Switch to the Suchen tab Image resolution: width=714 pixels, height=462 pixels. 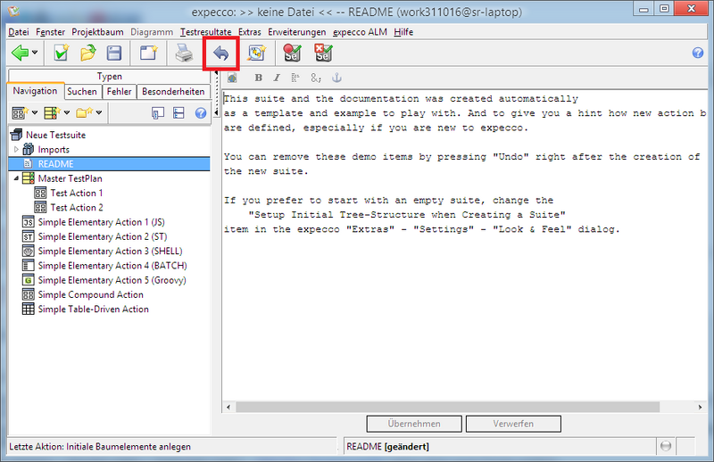click(82, 92)
